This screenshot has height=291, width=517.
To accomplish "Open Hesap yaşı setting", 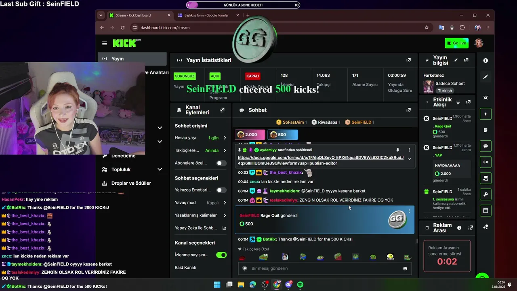I will [x=201, y=138].
